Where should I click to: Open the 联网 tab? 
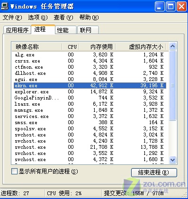coord(88,30)
